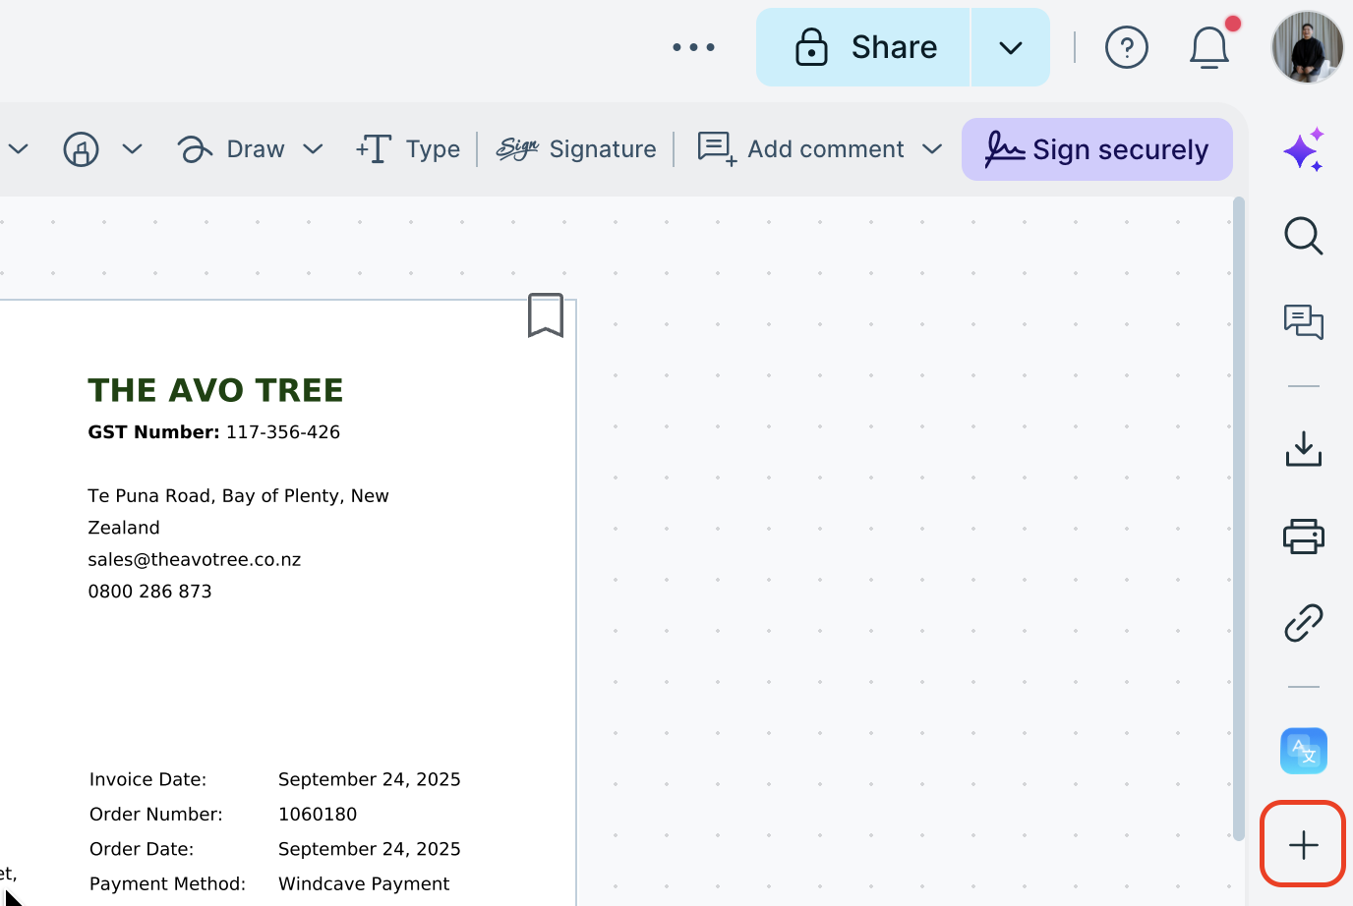Image resolution: width=1353 pixels, height=906 pixels.
Task: Download the document via the sidebar icon
Action: tap(1303, 449)
